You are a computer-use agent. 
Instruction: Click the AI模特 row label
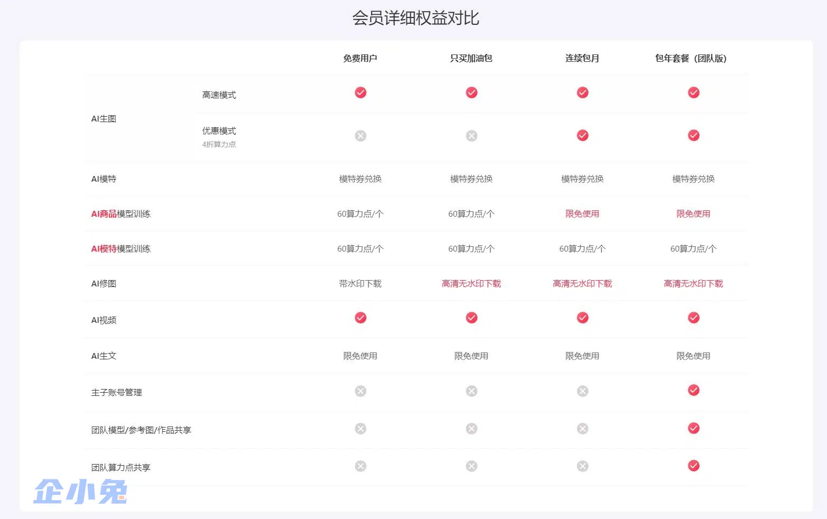[104, 179]
